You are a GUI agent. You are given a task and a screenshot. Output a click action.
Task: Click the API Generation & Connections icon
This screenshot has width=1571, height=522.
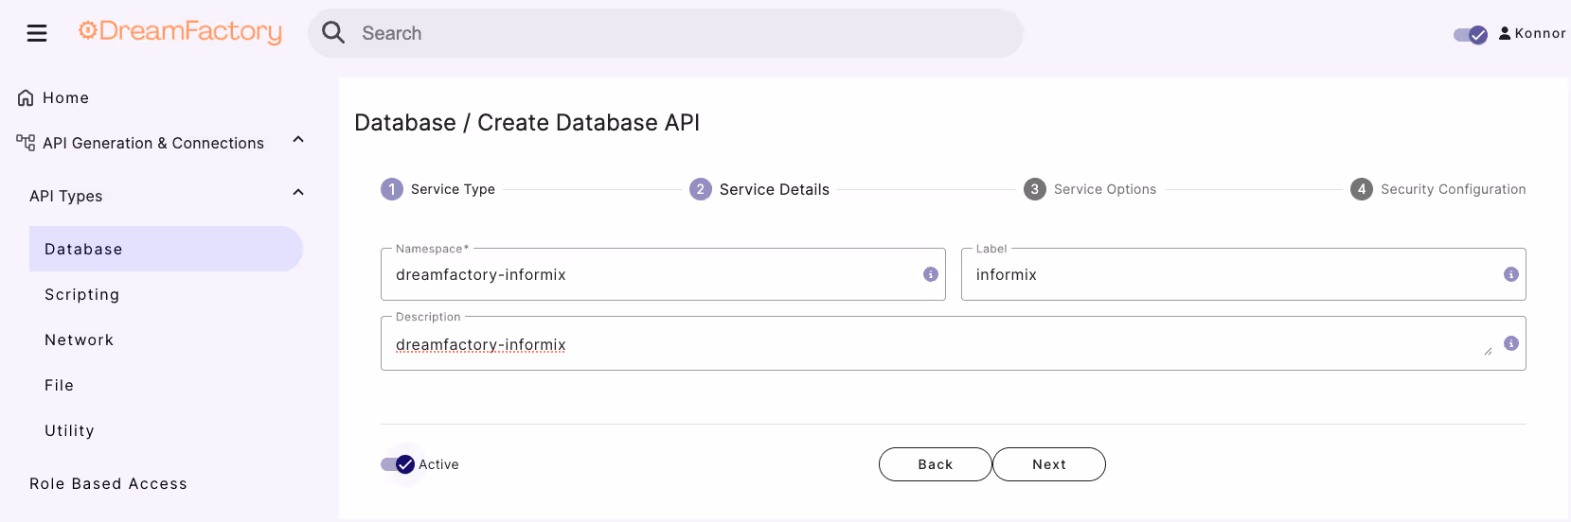pos(26,143)
